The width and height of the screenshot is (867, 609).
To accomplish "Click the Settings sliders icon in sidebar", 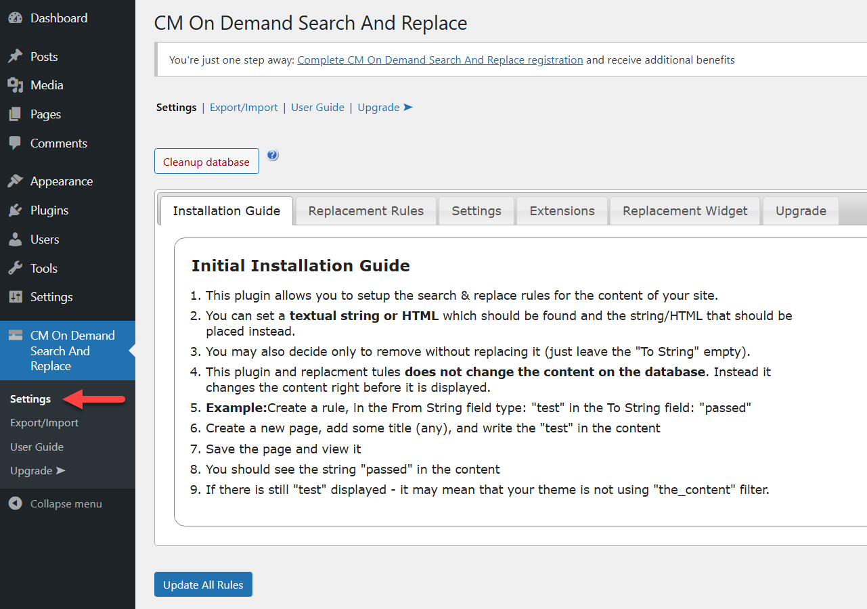I will [x=15, y=297].
